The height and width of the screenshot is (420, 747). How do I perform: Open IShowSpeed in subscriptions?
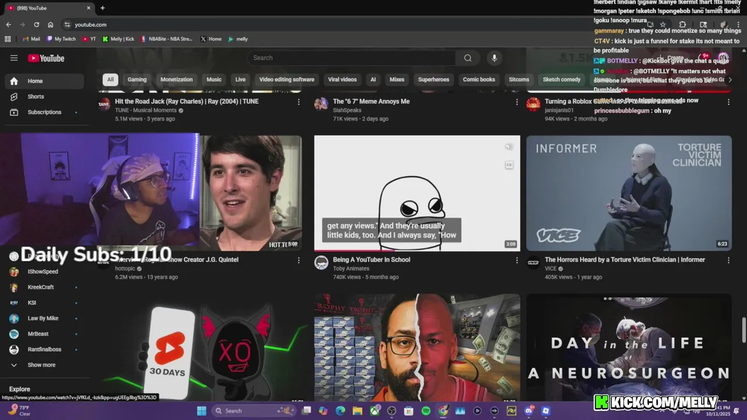[44, 271]
